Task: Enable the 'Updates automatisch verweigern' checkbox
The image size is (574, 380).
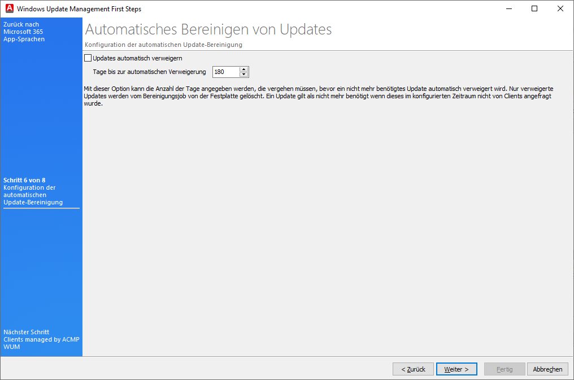Action: click(88, 58)
